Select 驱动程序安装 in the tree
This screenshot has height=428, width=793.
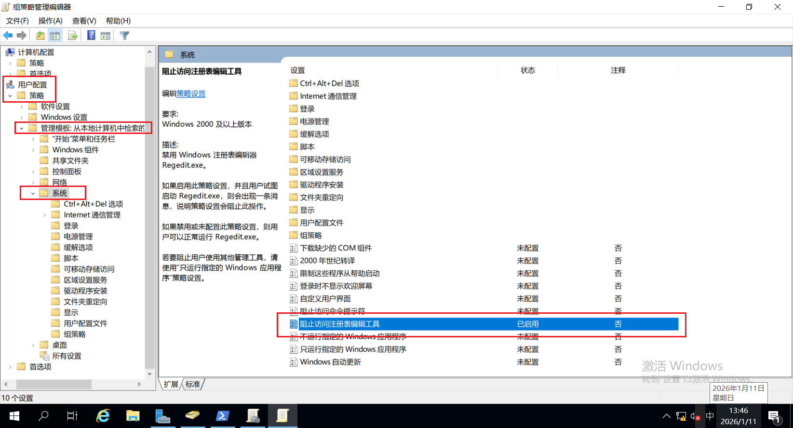[85, 291]
